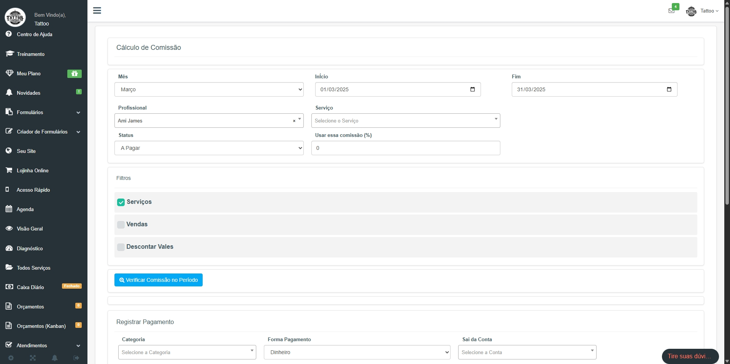This screenshot has height=364, width=730.
Task: Click the Diagnóstico dashboard icon
Action: click(x=9, y=248)
